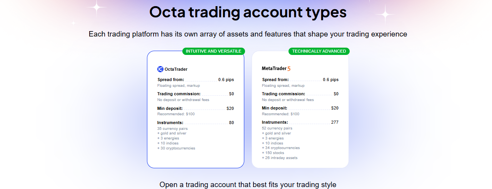This screenshot has width=492, height=189.
Task: Click OctaTrader Spread from label
Action: (171, 80)
